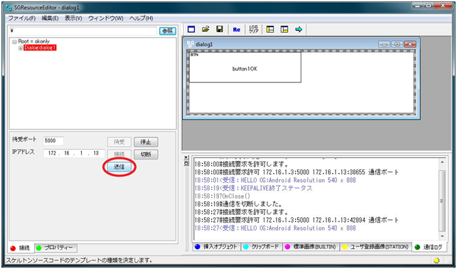Save using the floppy disk icon
457x269 pixels.
[220, 29]
